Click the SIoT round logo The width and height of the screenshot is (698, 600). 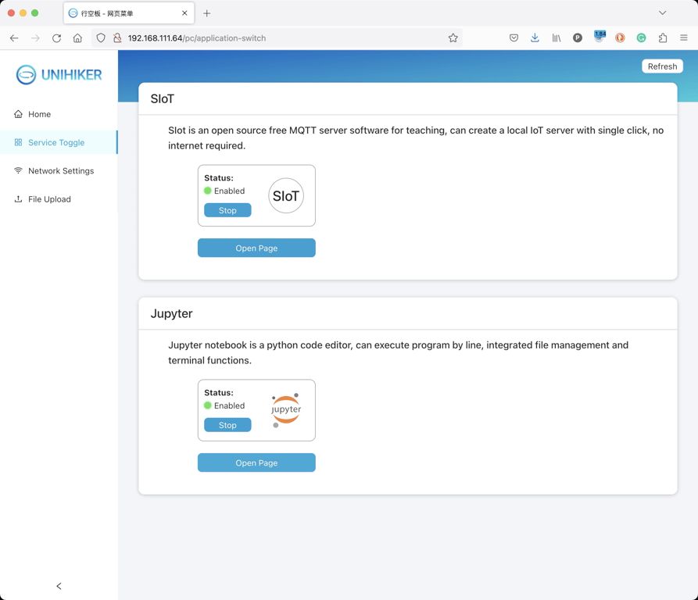pyautogui.click(x=286, y=195)
